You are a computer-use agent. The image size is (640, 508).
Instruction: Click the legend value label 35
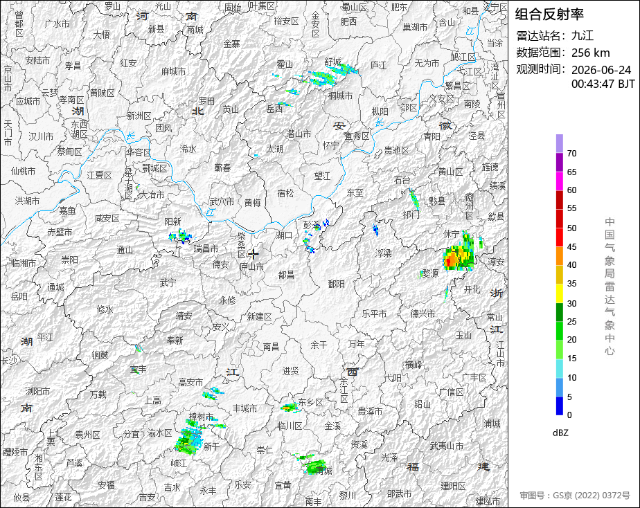571,283
